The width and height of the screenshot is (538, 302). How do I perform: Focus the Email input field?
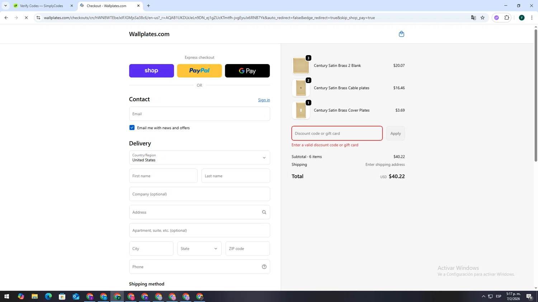[199, 114]
